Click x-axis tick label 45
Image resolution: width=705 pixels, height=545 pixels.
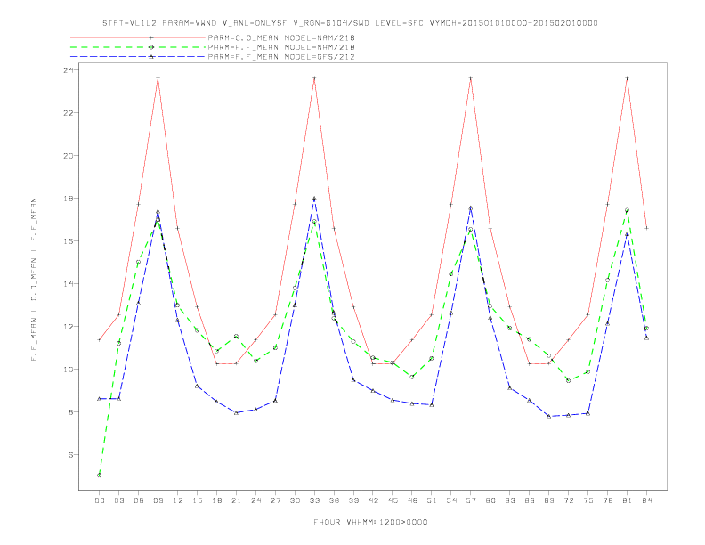click(x=393, y=500)
